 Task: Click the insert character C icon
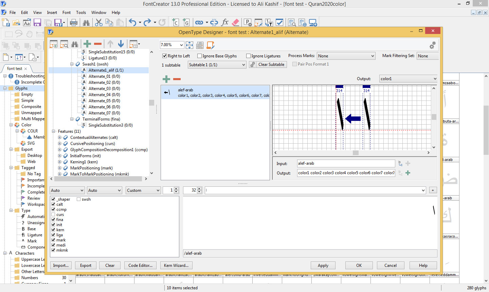tap(176, 23)
